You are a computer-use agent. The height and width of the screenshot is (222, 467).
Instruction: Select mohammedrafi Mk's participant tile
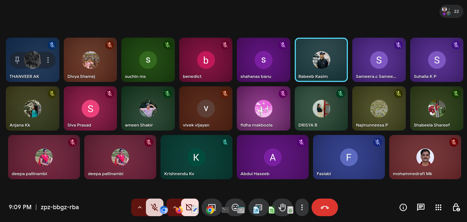[425, 157]
